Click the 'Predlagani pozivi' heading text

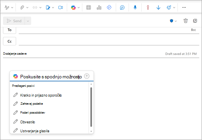point(23,86)
